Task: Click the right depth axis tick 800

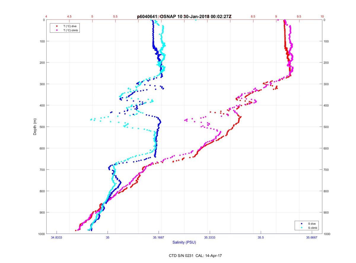Action: pyautogui.click(x=326, y=191)
